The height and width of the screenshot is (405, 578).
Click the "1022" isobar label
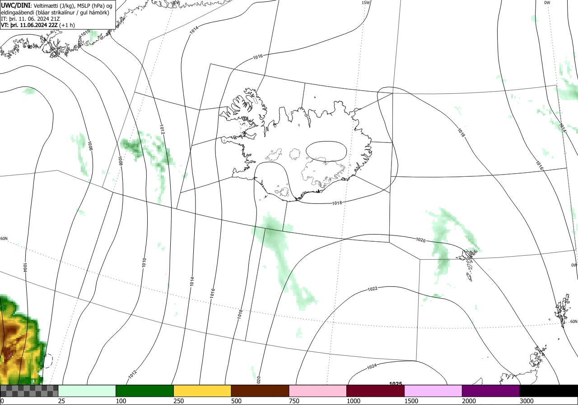[373, 289]
